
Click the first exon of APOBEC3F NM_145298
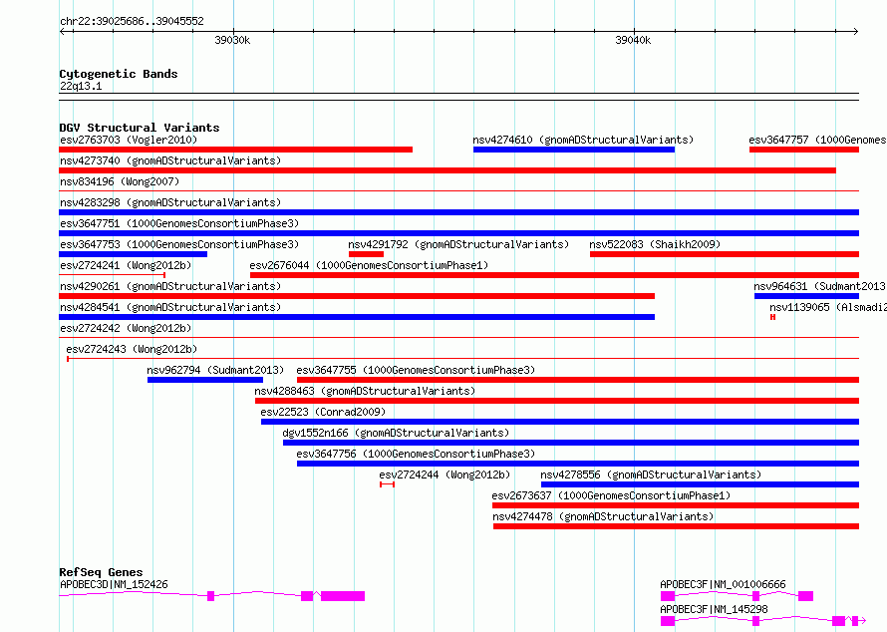pos(668,621)
